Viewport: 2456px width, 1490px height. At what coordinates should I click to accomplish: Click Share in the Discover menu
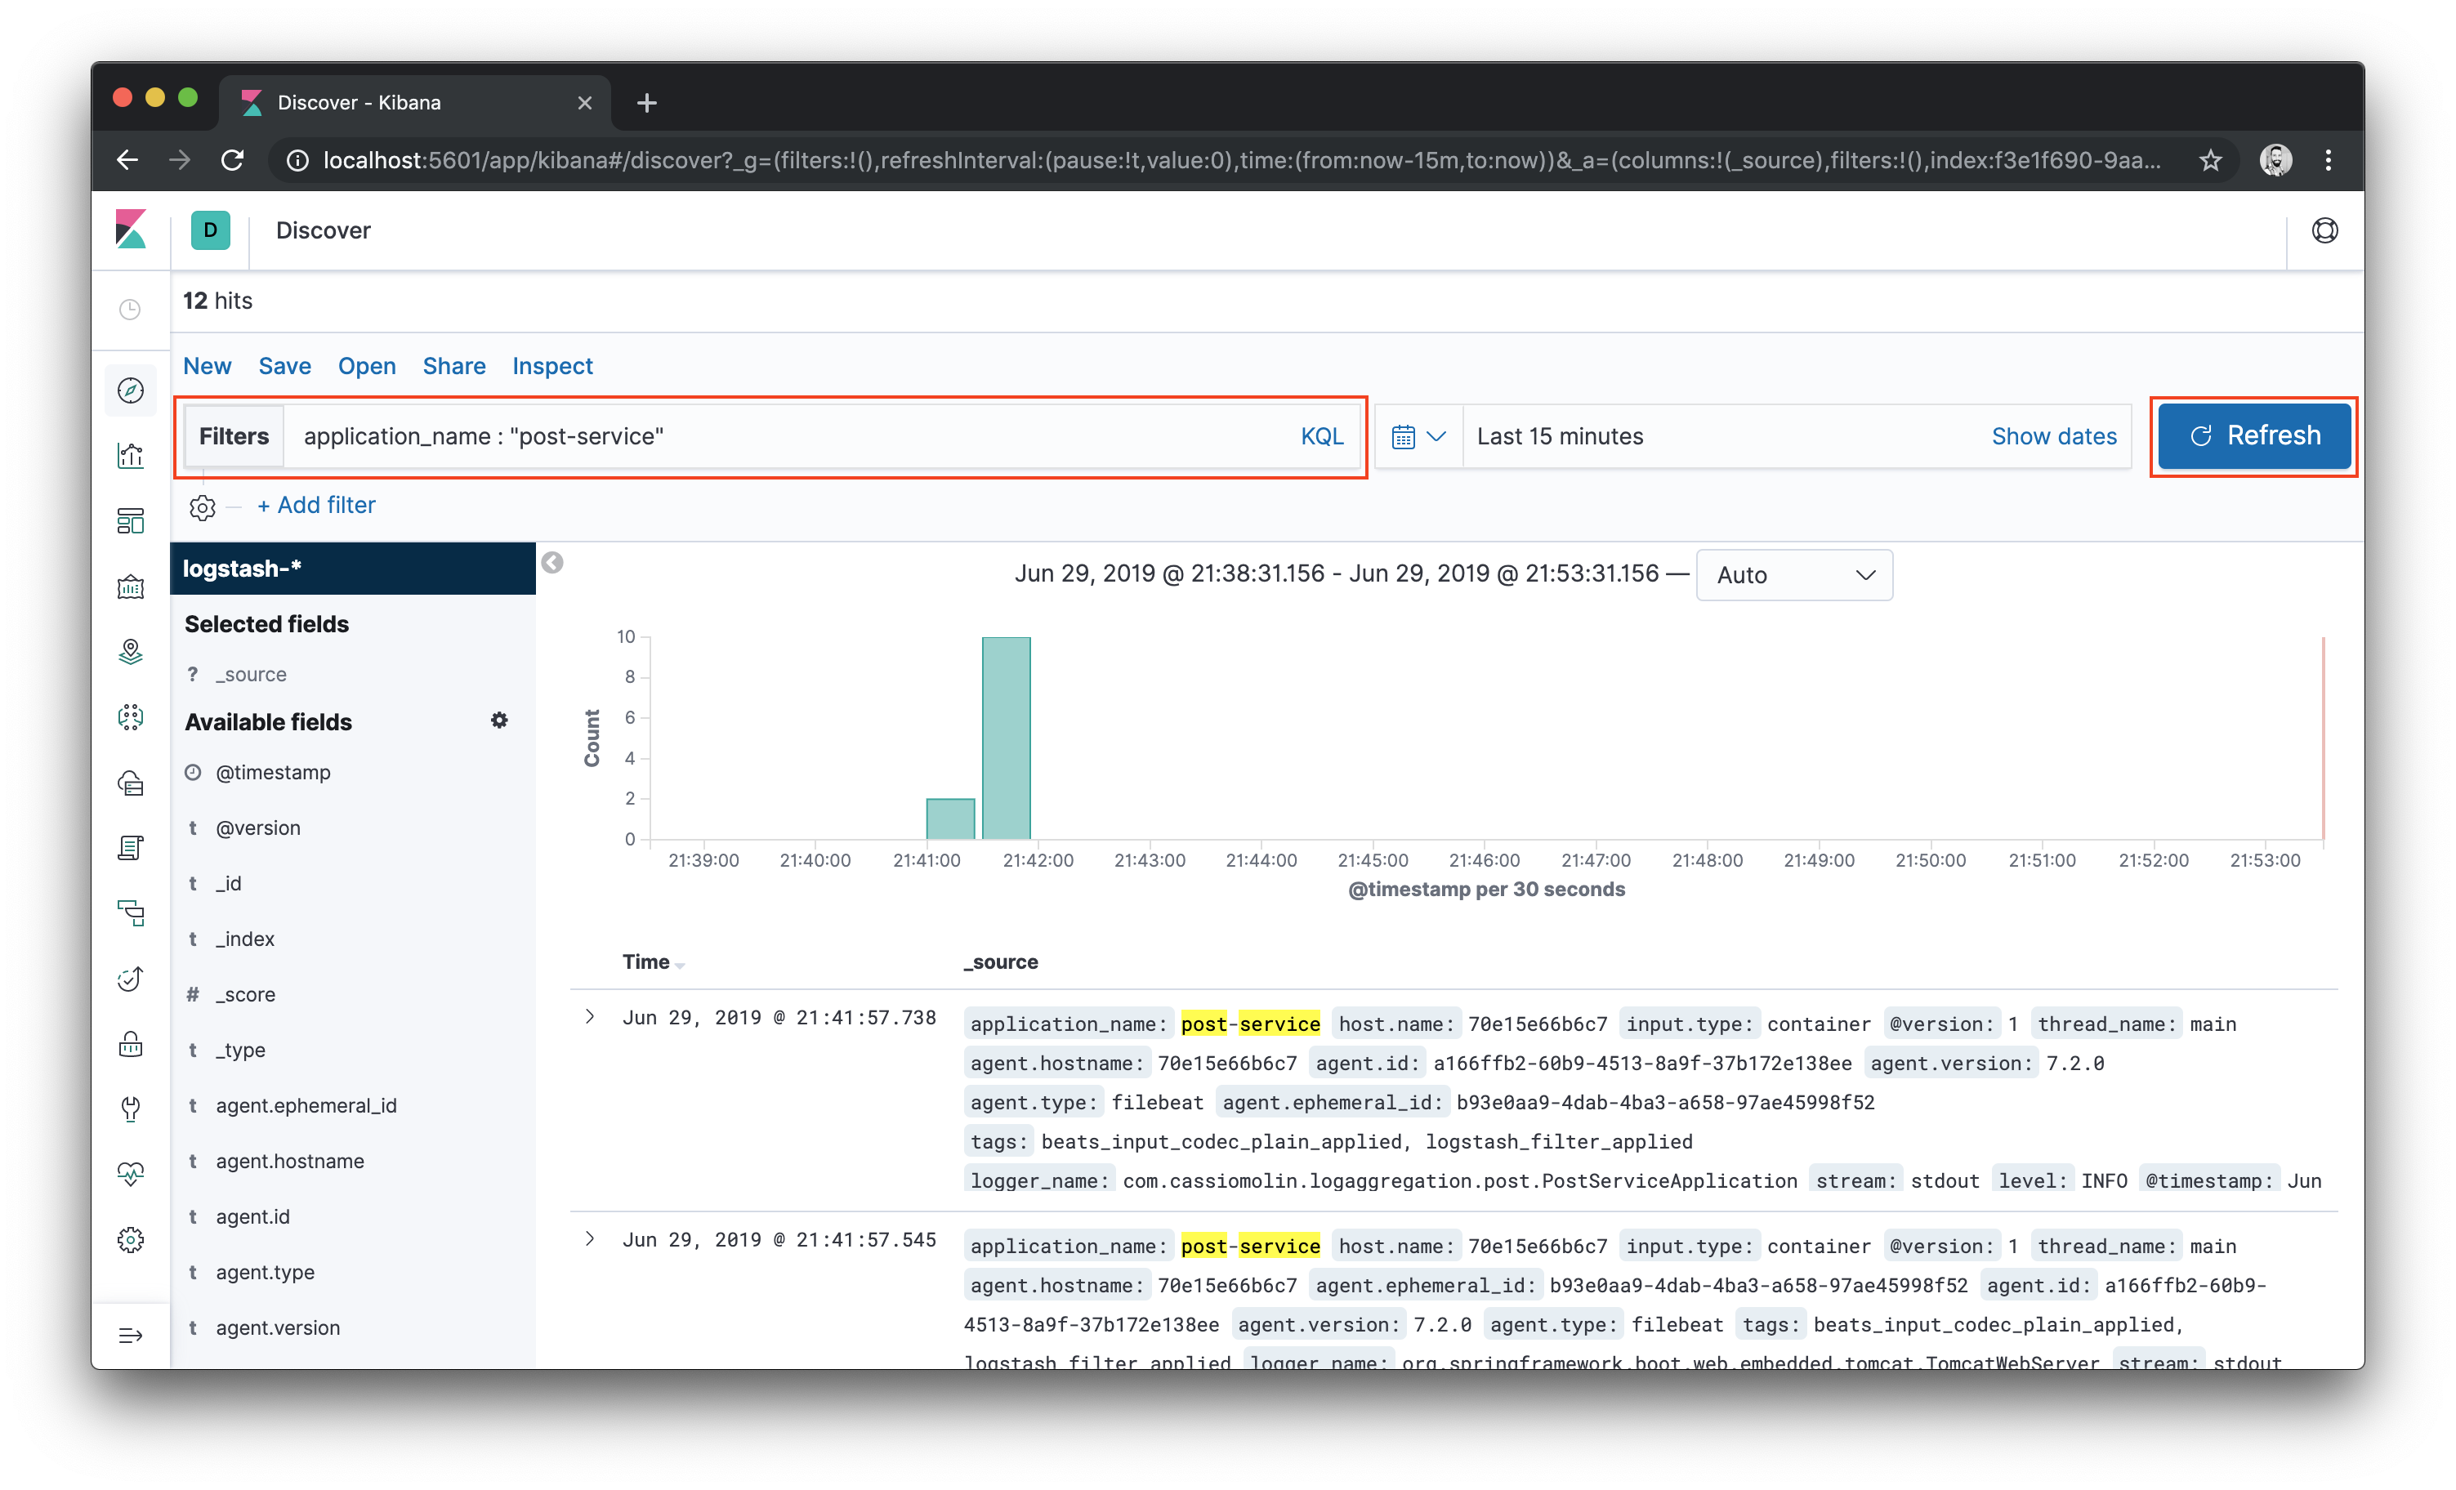tap(454, 366)
